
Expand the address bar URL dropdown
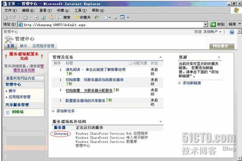205,25
